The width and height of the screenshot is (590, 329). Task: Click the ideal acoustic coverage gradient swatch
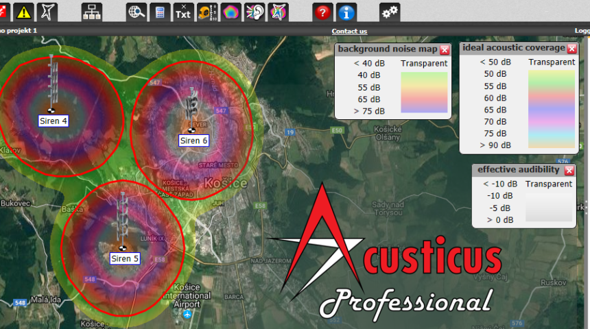552,109
